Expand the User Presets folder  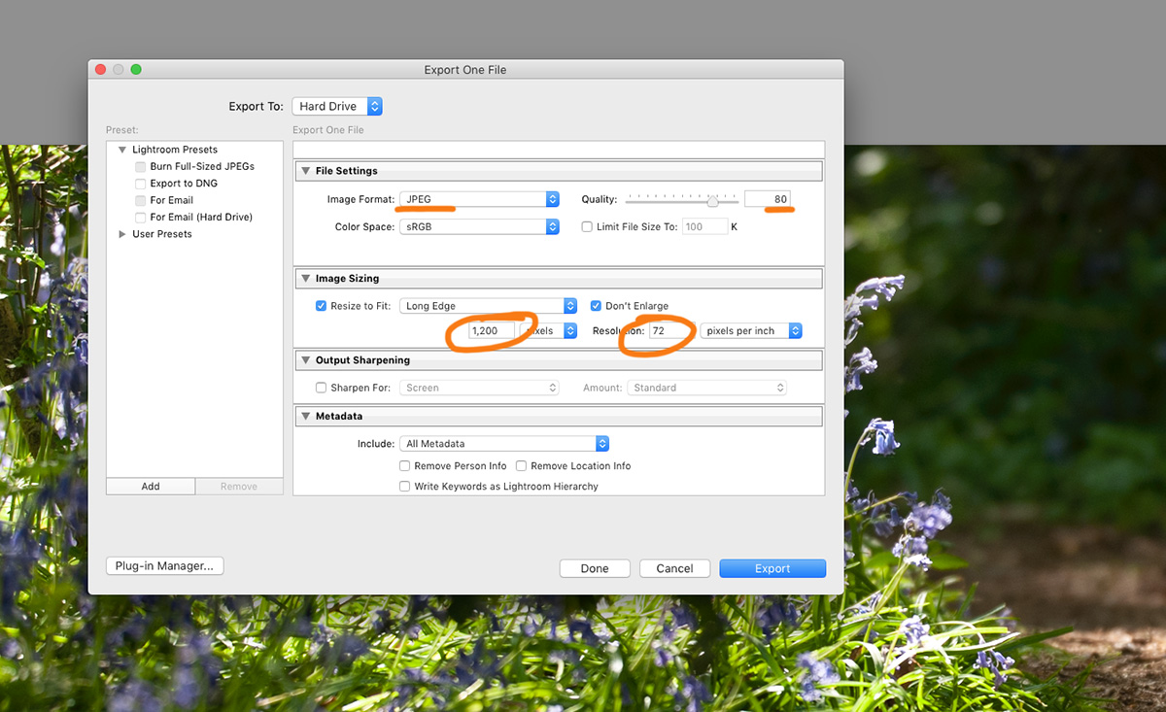pyautogui.click(x=122, y=234)
